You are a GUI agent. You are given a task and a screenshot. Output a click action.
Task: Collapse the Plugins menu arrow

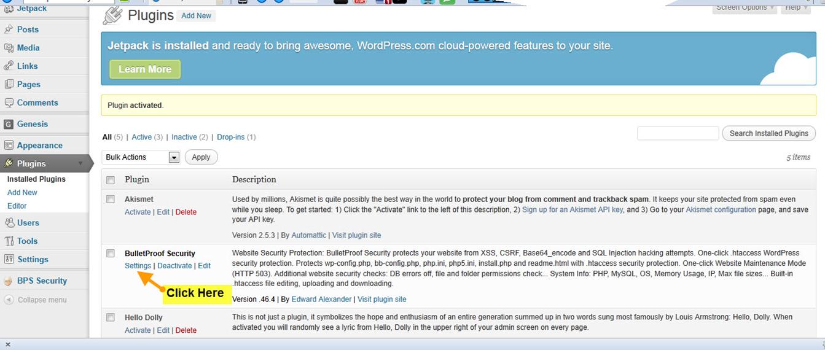(80, 163)
